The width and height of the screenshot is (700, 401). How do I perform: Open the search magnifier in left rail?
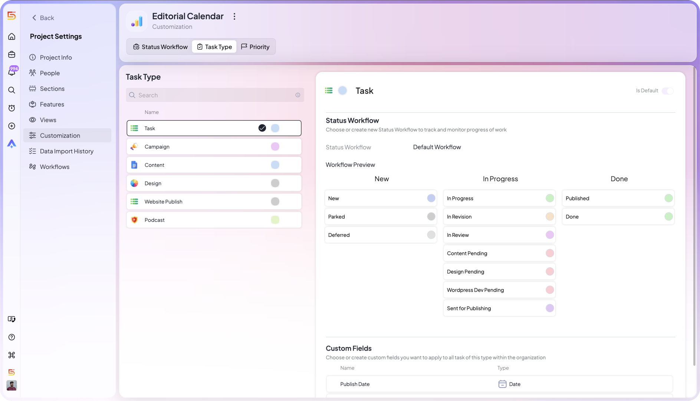(11, 90)
